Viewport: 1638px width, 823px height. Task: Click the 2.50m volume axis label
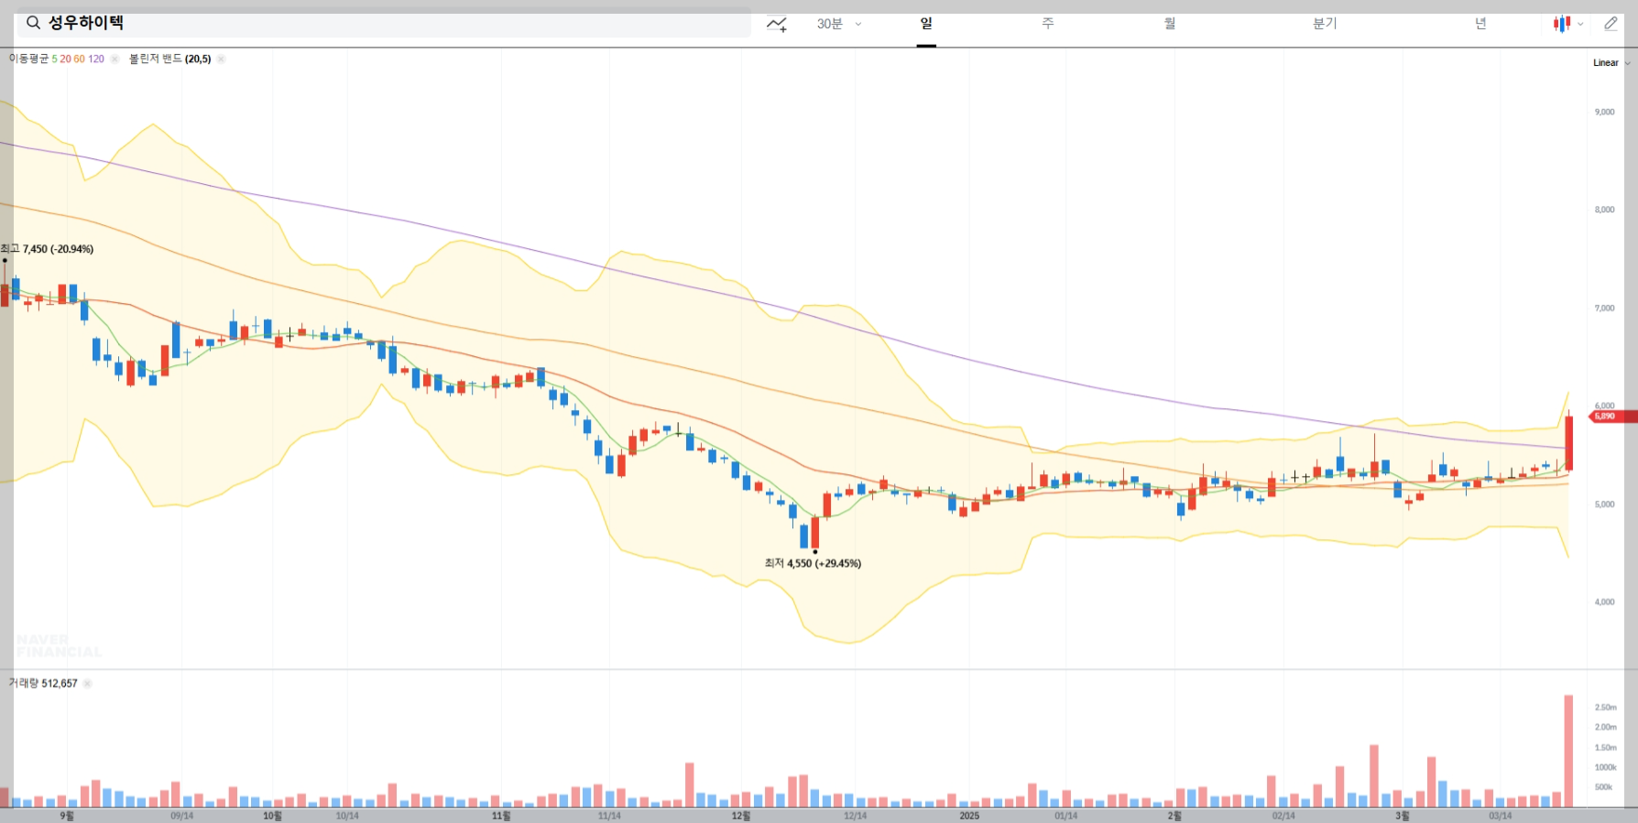1605,708
